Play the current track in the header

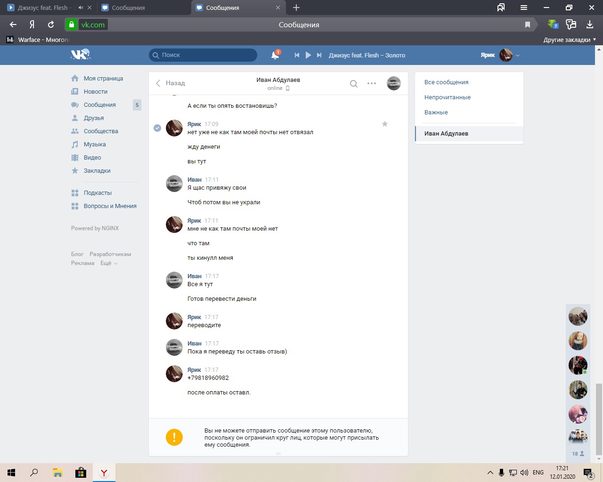pyautogui.click(x=308, y=55)
